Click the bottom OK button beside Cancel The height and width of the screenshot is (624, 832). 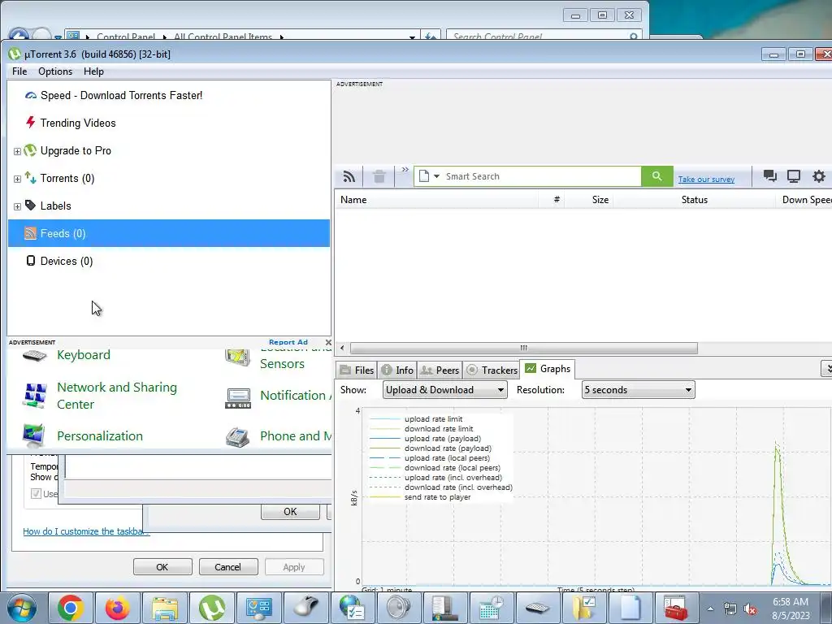(x=162, y=566)
